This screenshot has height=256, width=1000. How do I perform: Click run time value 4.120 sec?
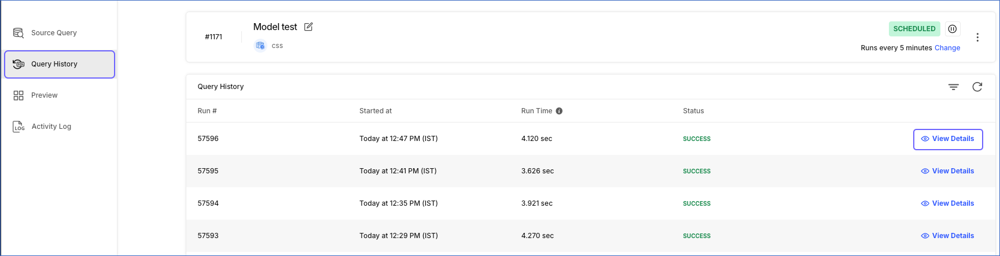537,139
